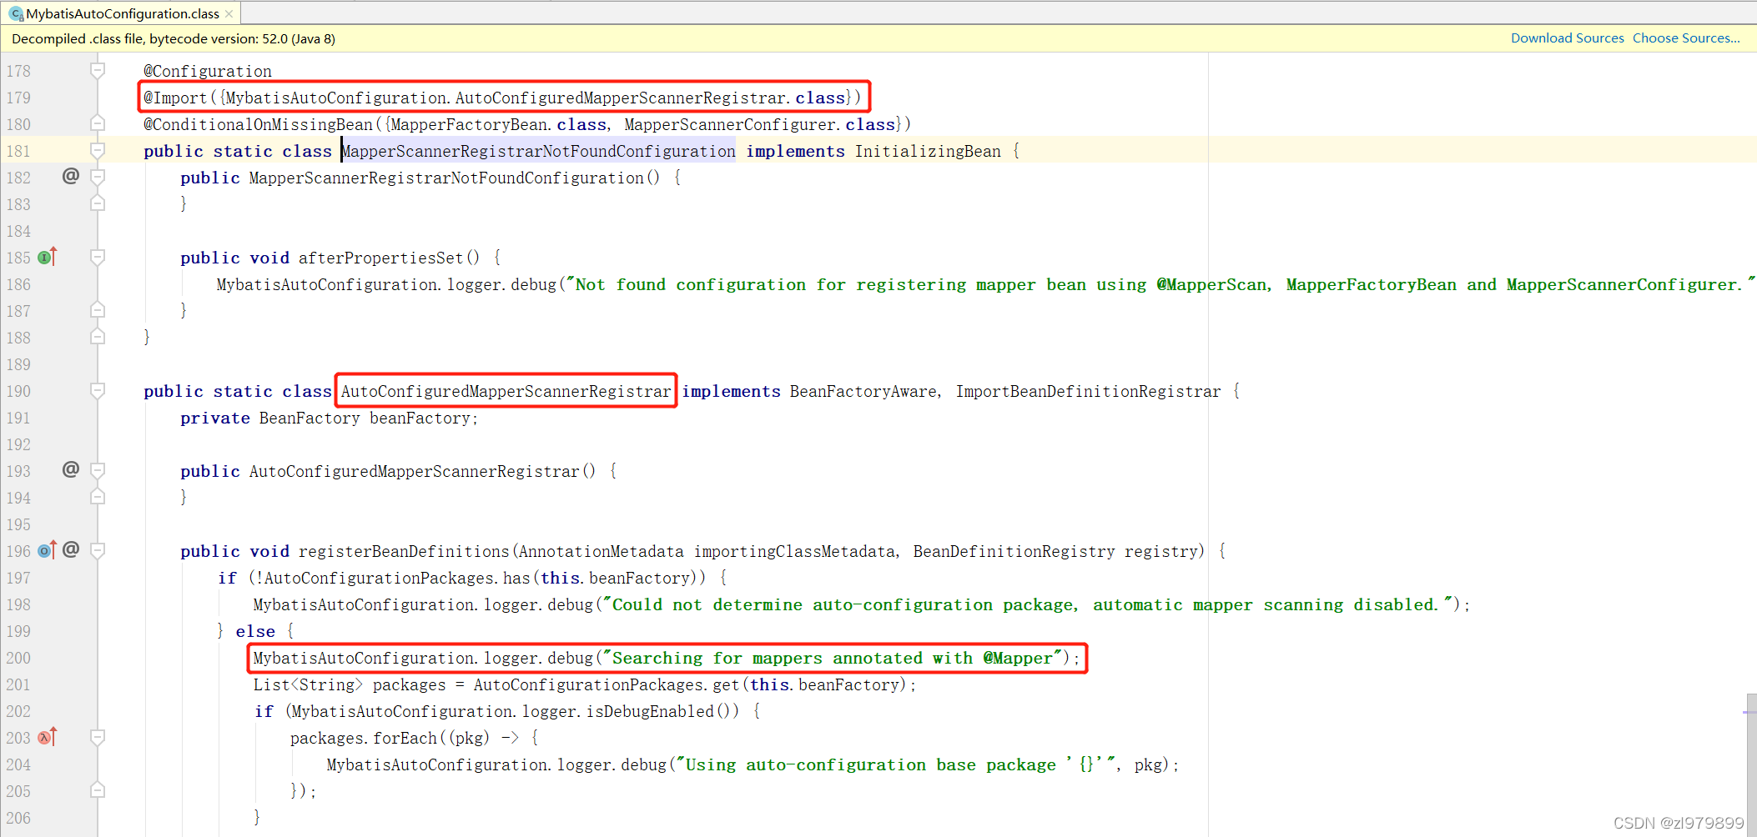
Task: Collapse annotations fold marker at line 178
Action: pos(98,71)
